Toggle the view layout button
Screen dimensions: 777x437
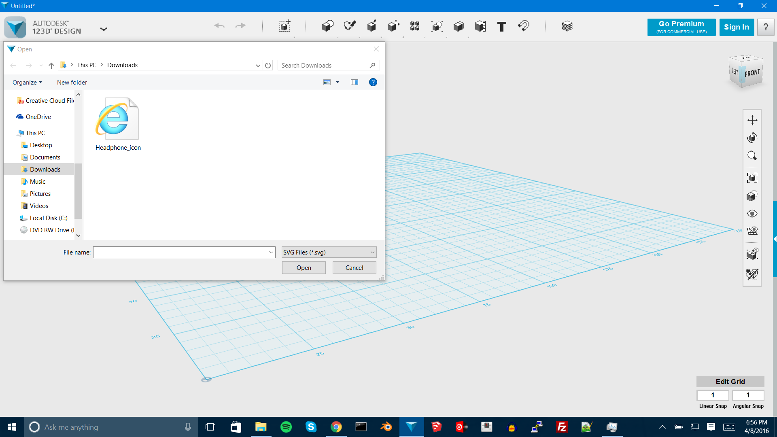[355, 82]
